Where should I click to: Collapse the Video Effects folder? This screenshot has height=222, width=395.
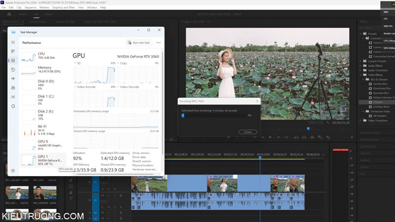[360, 75]
